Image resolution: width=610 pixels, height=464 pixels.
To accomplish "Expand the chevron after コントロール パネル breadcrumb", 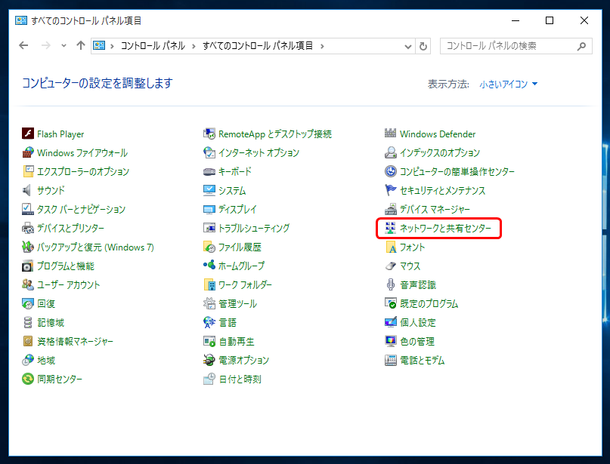I will [x=194, y=46].
